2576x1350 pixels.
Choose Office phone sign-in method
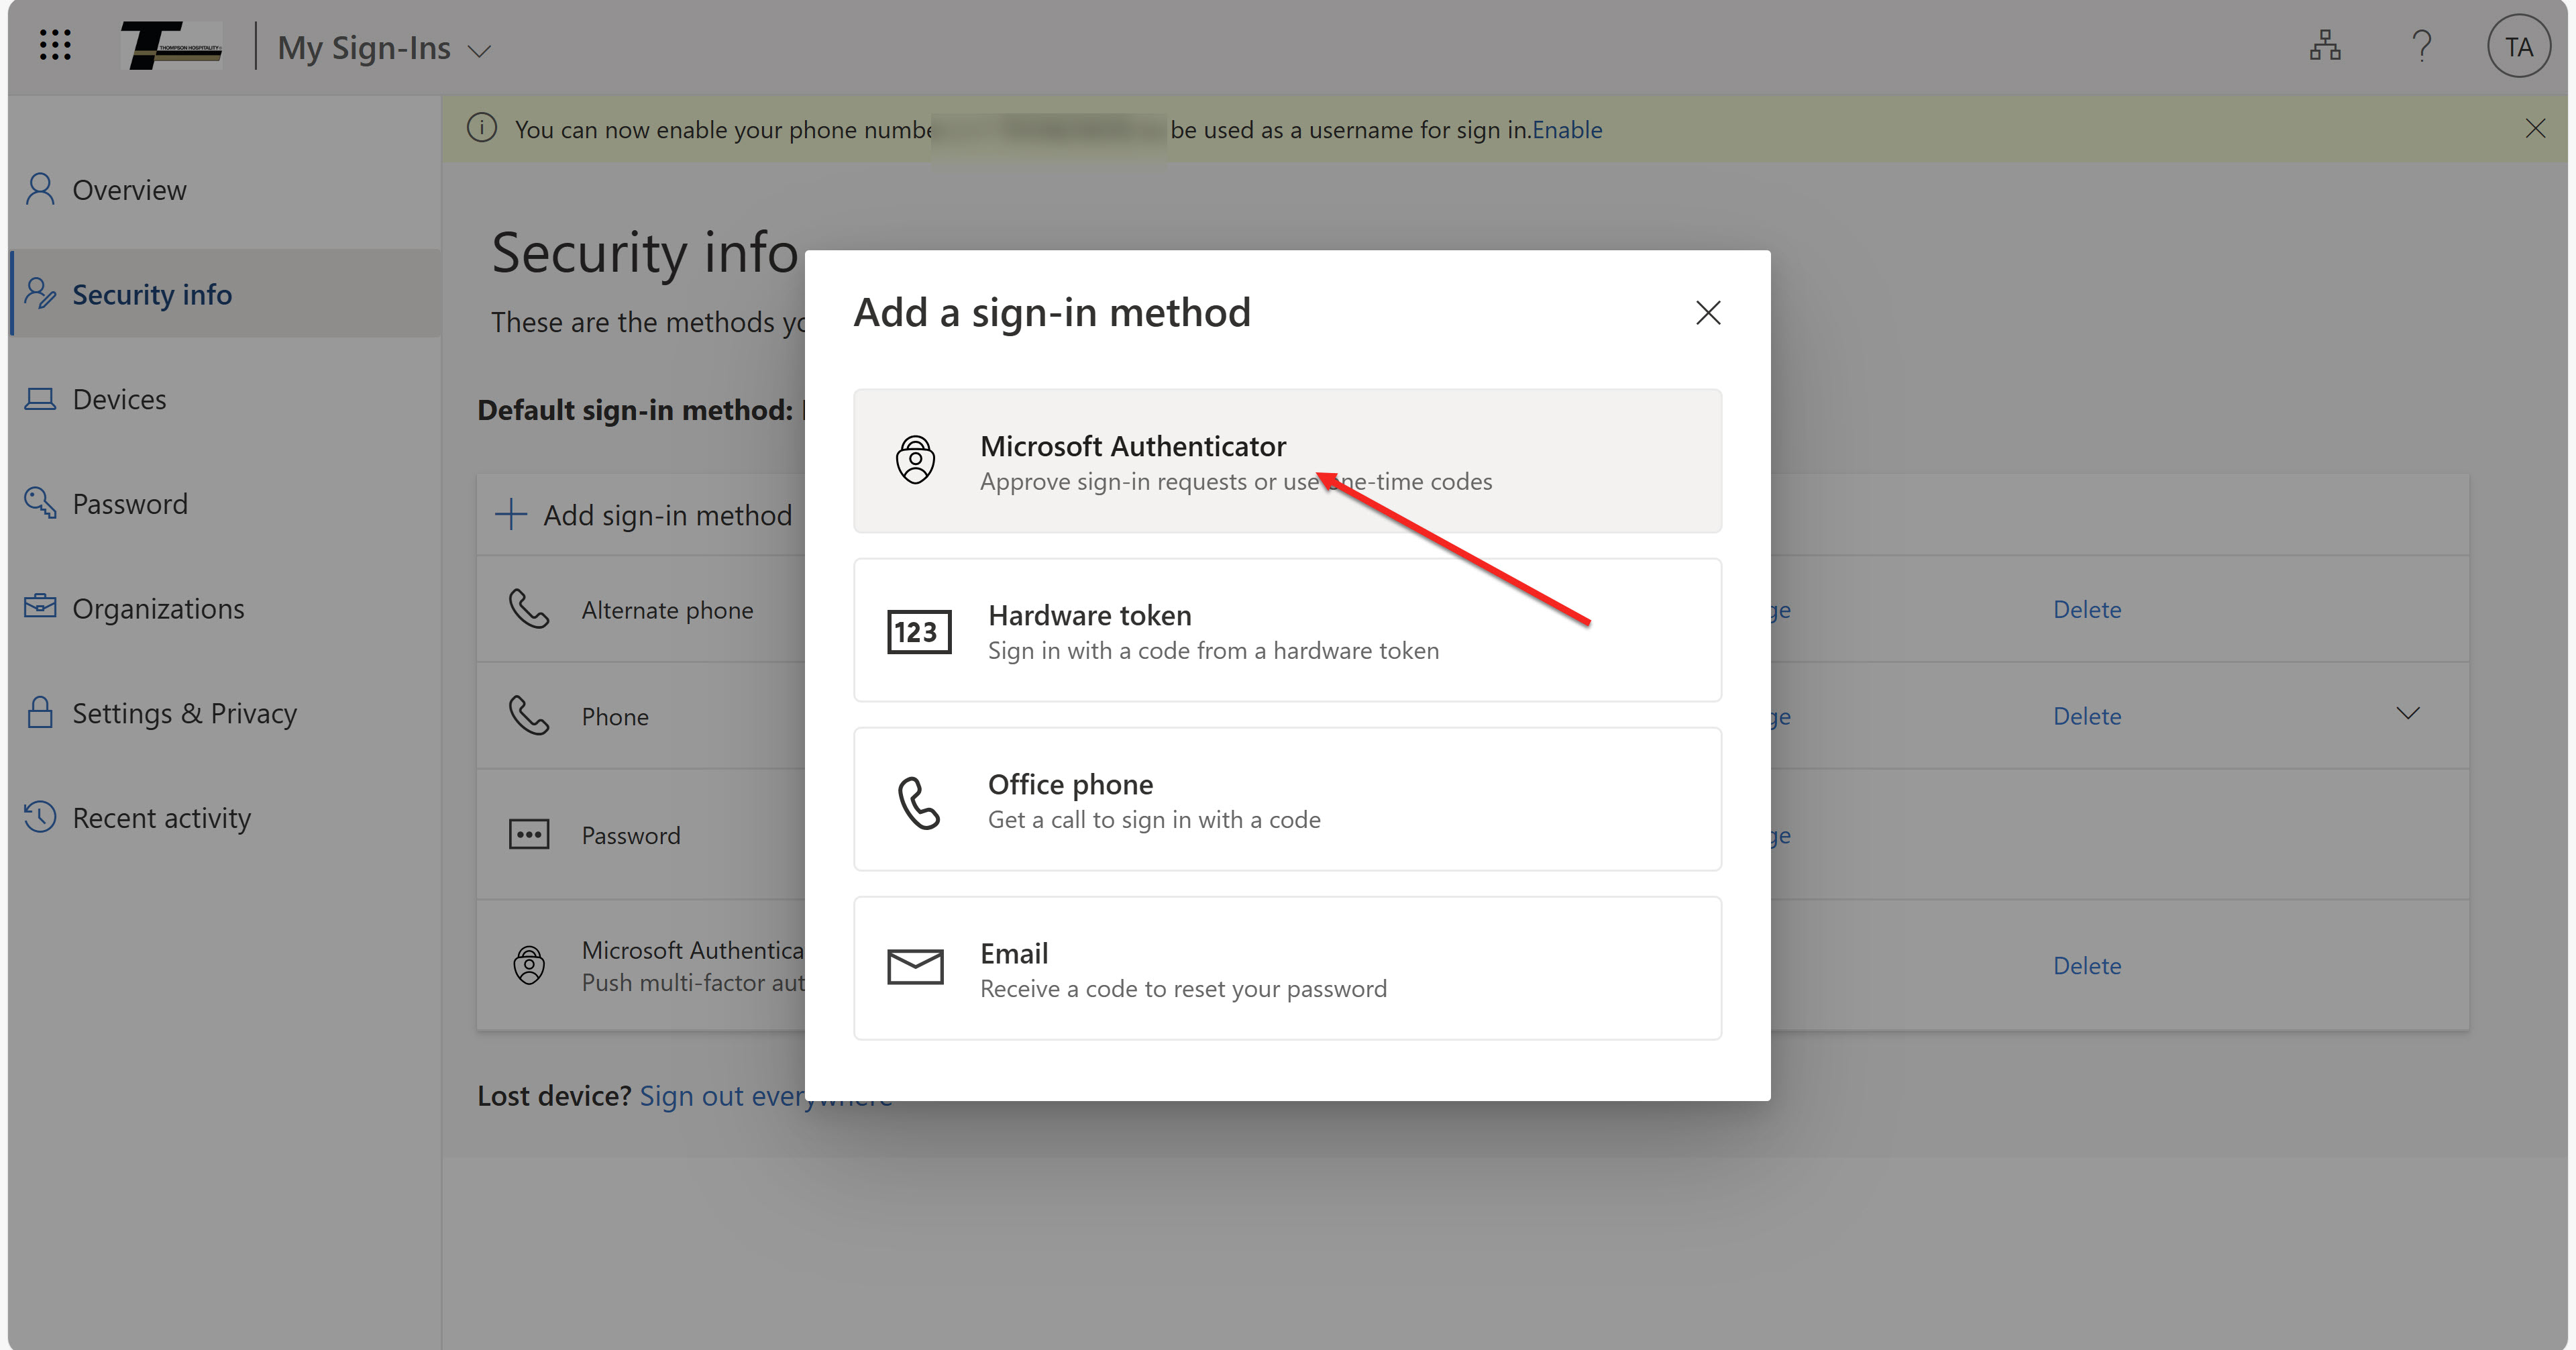tap(1287, 799)
